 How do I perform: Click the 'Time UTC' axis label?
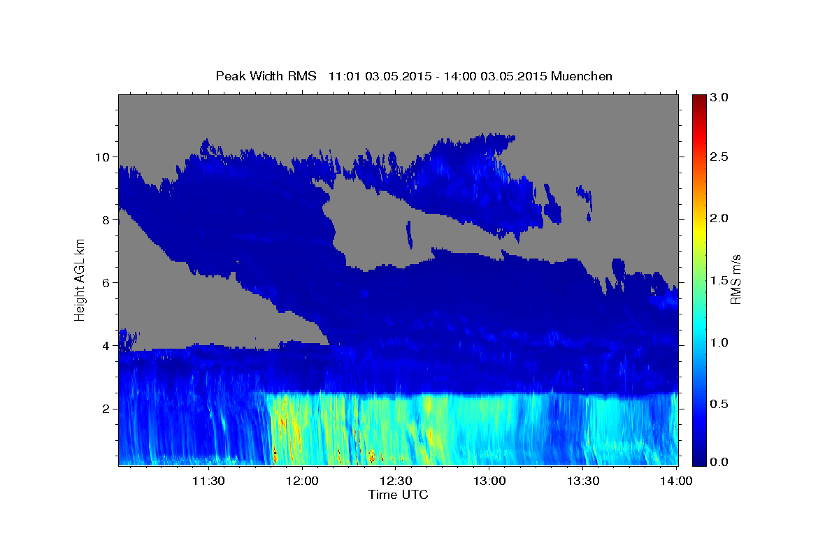click(x=398, y=494)
